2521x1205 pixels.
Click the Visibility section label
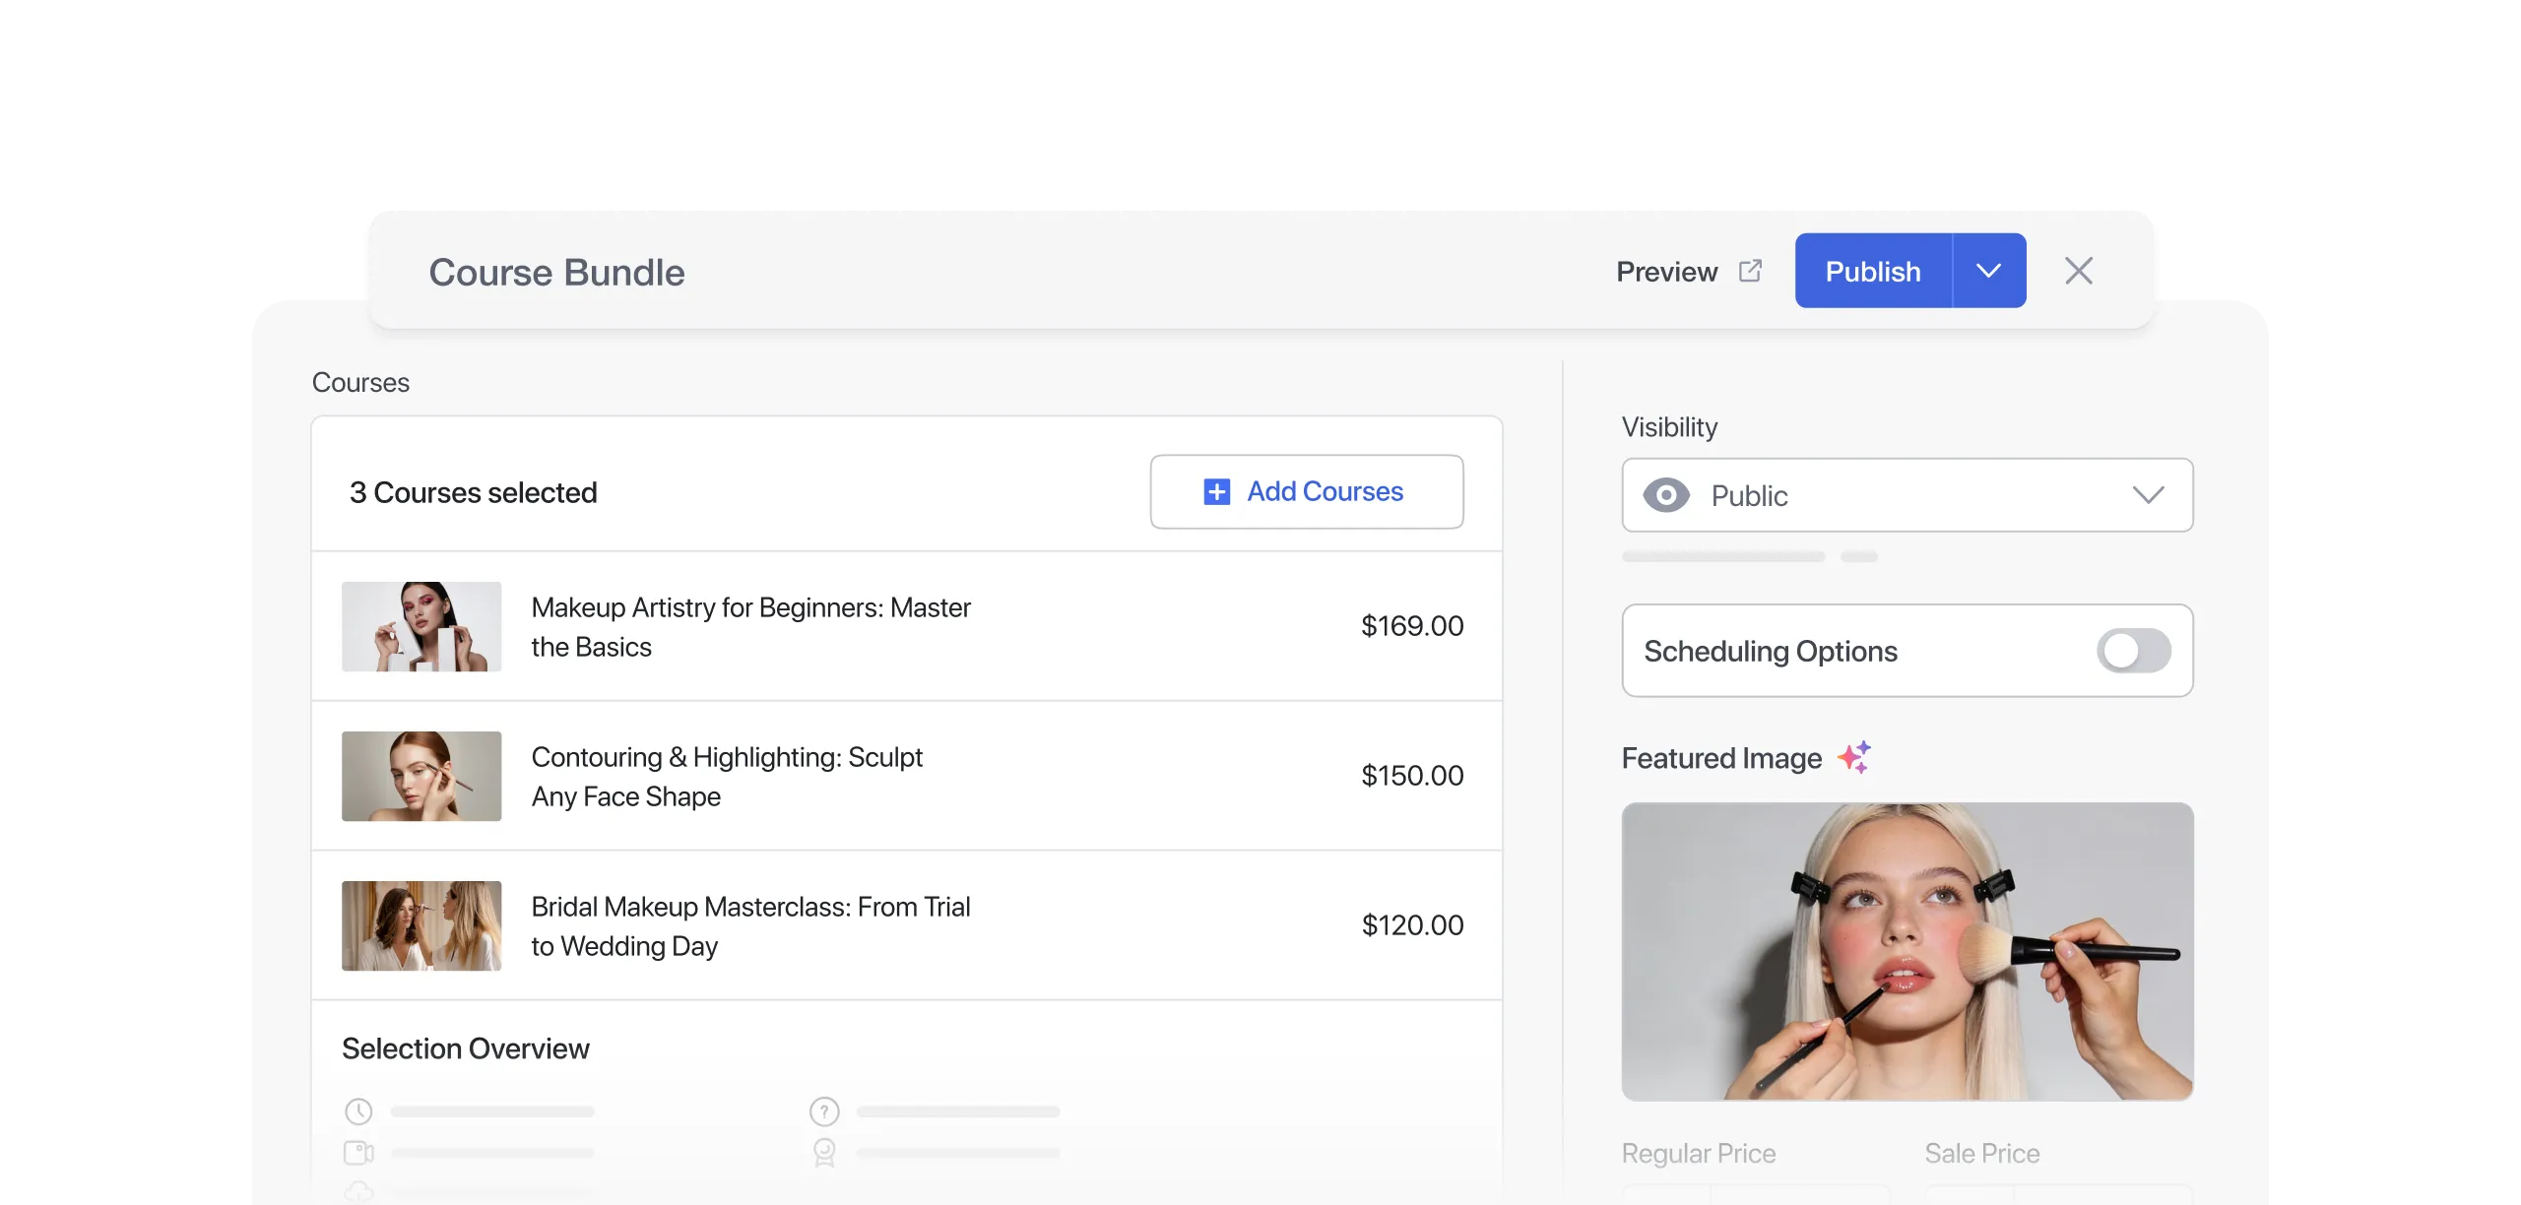click(x=1669, y=427)
